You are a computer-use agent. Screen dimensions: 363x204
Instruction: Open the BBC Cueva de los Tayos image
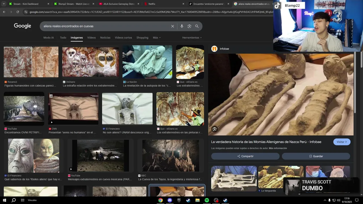tap(170, 156)
